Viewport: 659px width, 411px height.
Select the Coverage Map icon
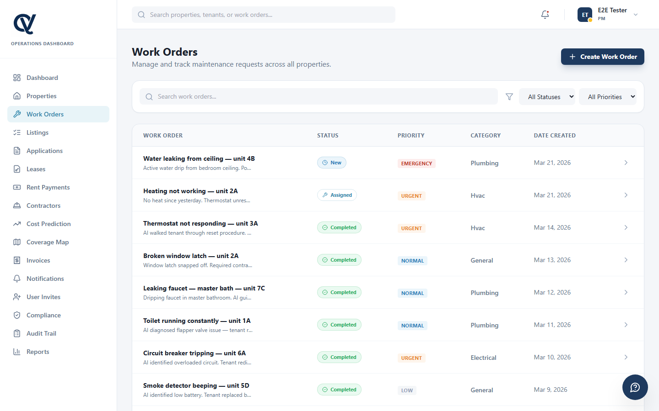click(x=16, y=242)
